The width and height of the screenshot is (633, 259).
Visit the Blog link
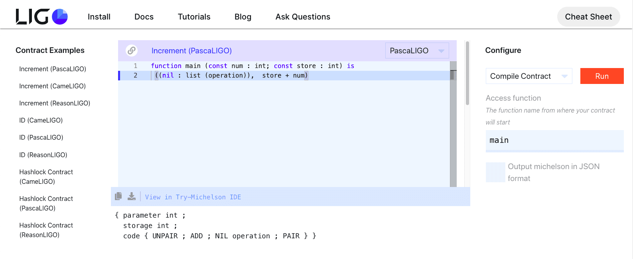click(x=243, y=17)
